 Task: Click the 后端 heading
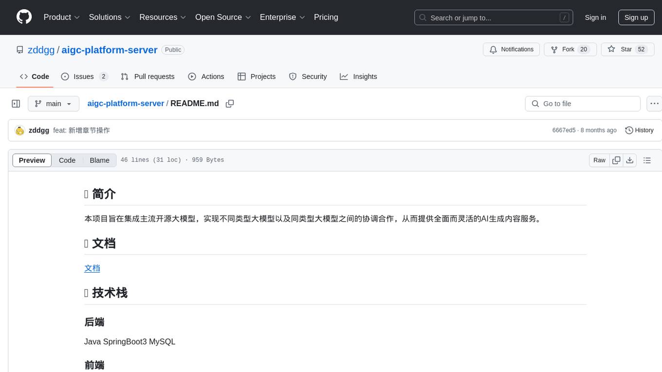pos(94,322)
